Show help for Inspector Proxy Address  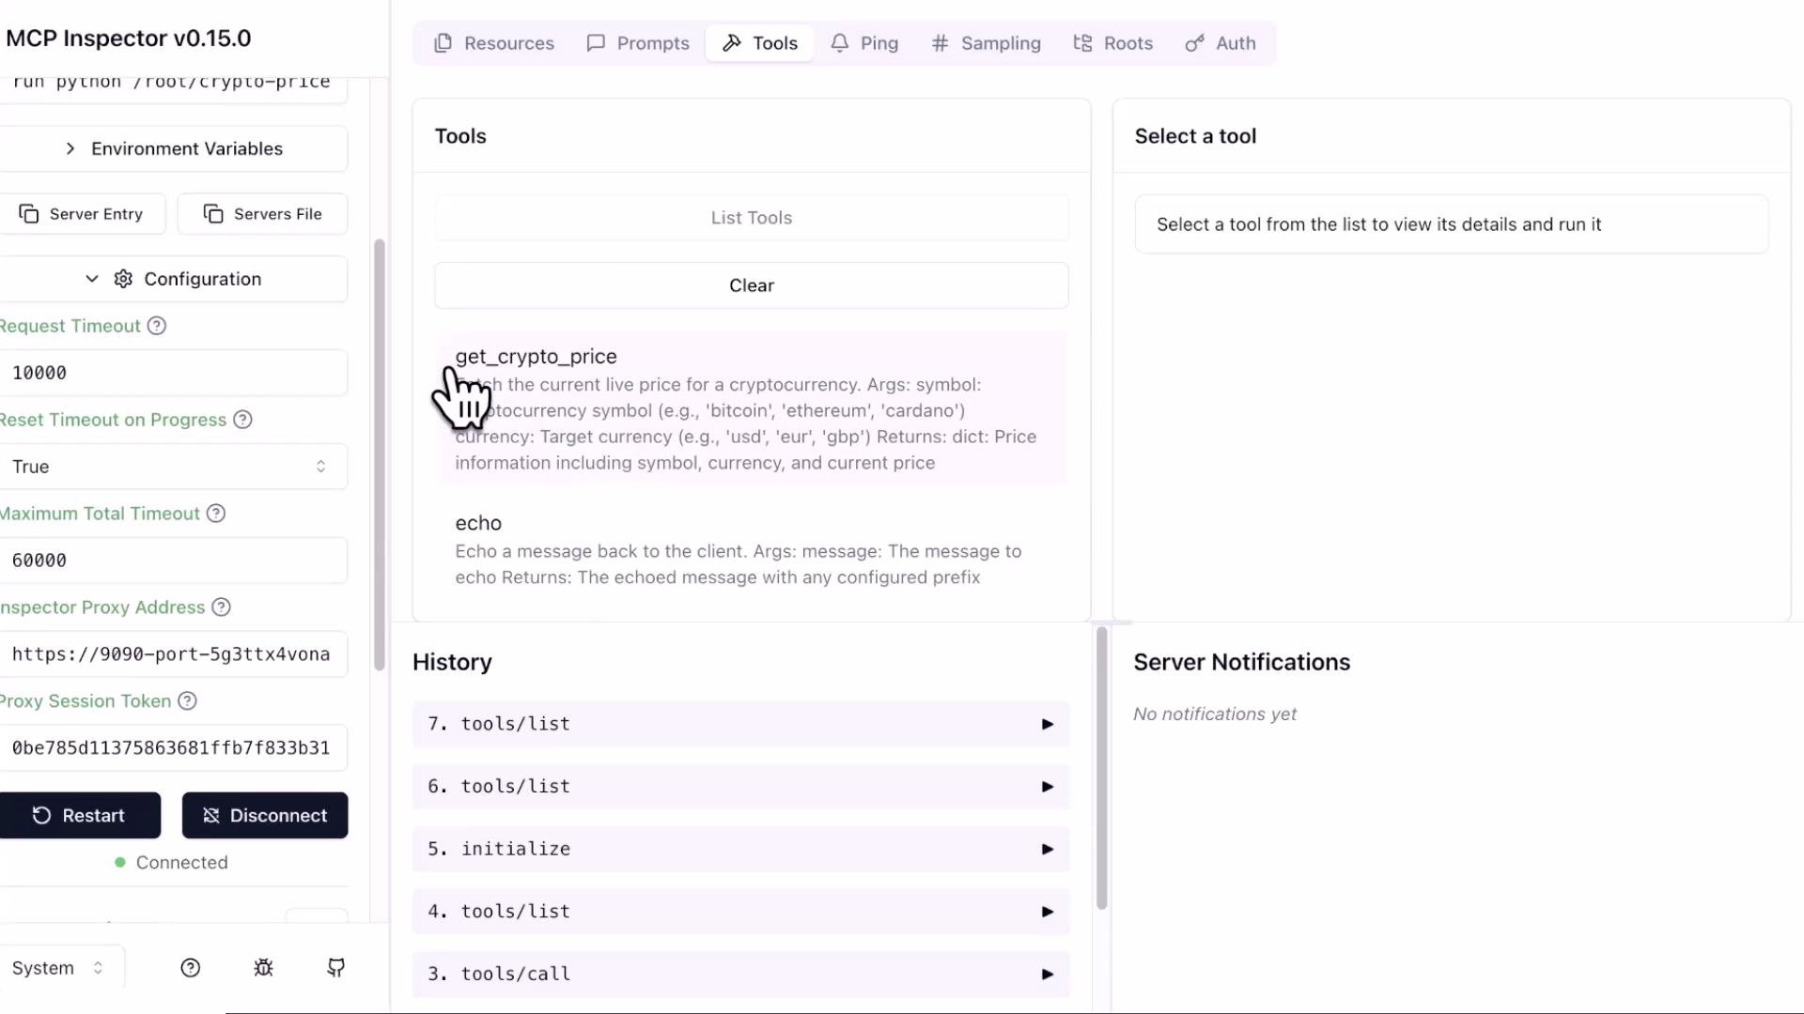221,607
